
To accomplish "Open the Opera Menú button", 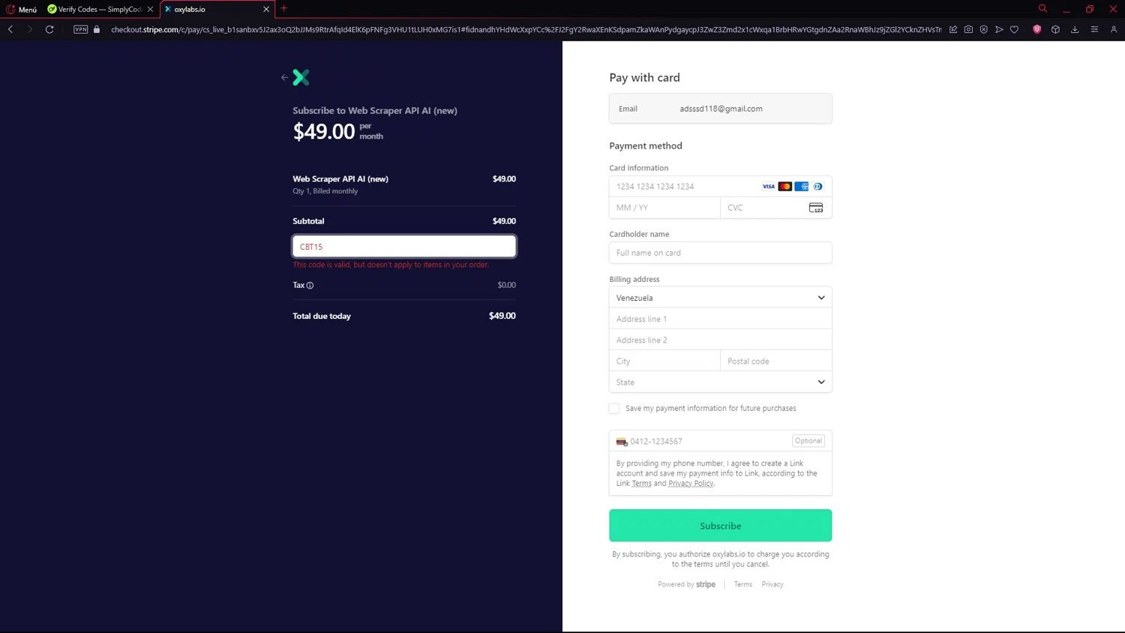I will [22, 9].
